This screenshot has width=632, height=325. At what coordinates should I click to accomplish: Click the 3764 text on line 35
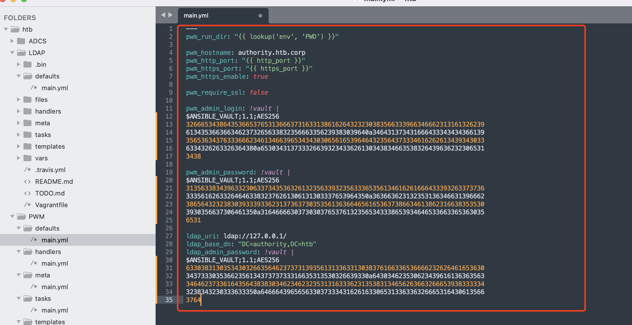tap(193, 300)
